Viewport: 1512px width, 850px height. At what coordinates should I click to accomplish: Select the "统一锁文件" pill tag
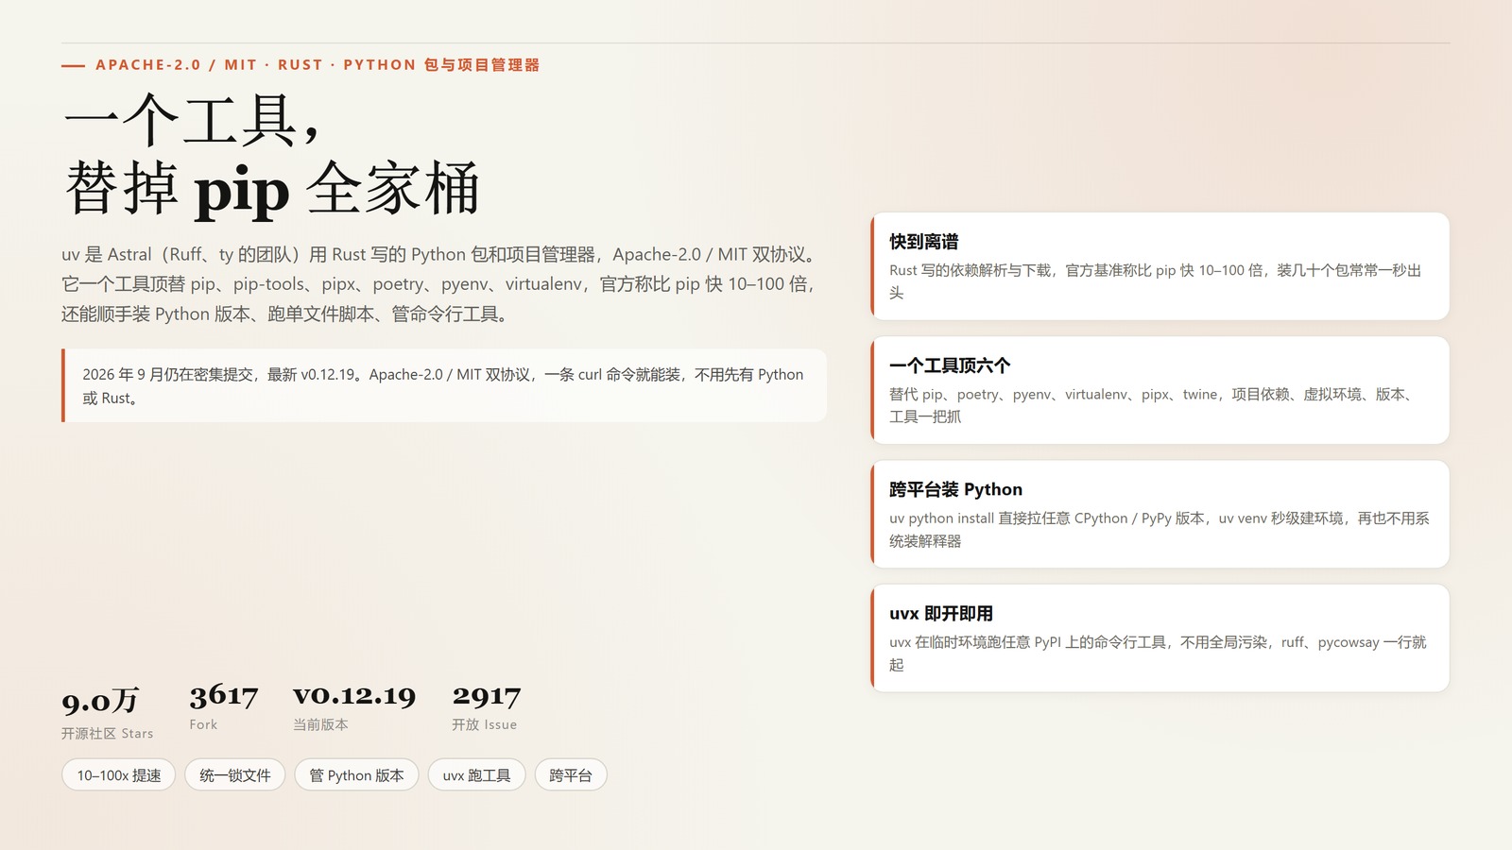[x=235, y=775]
